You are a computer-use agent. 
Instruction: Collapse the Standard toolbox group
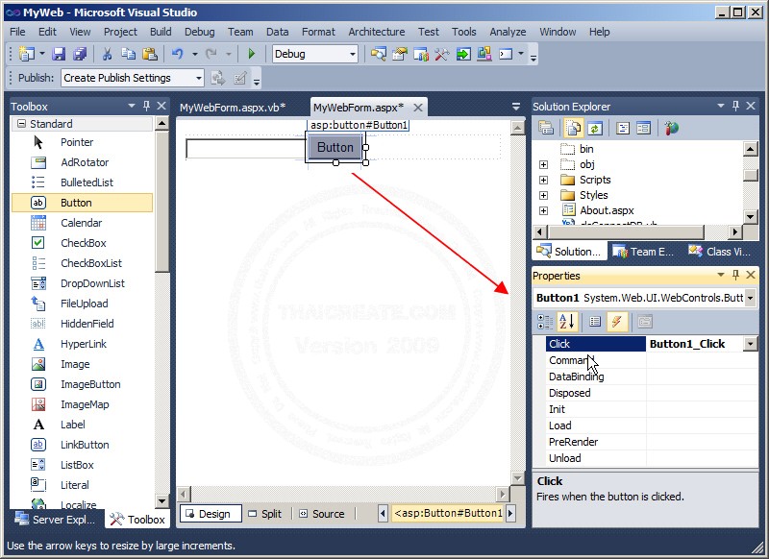[x=21, y=124]
